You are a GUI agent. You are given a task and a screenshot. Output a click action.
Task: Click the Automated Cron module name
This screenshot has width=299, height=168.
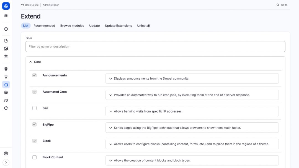coord(55,92)
